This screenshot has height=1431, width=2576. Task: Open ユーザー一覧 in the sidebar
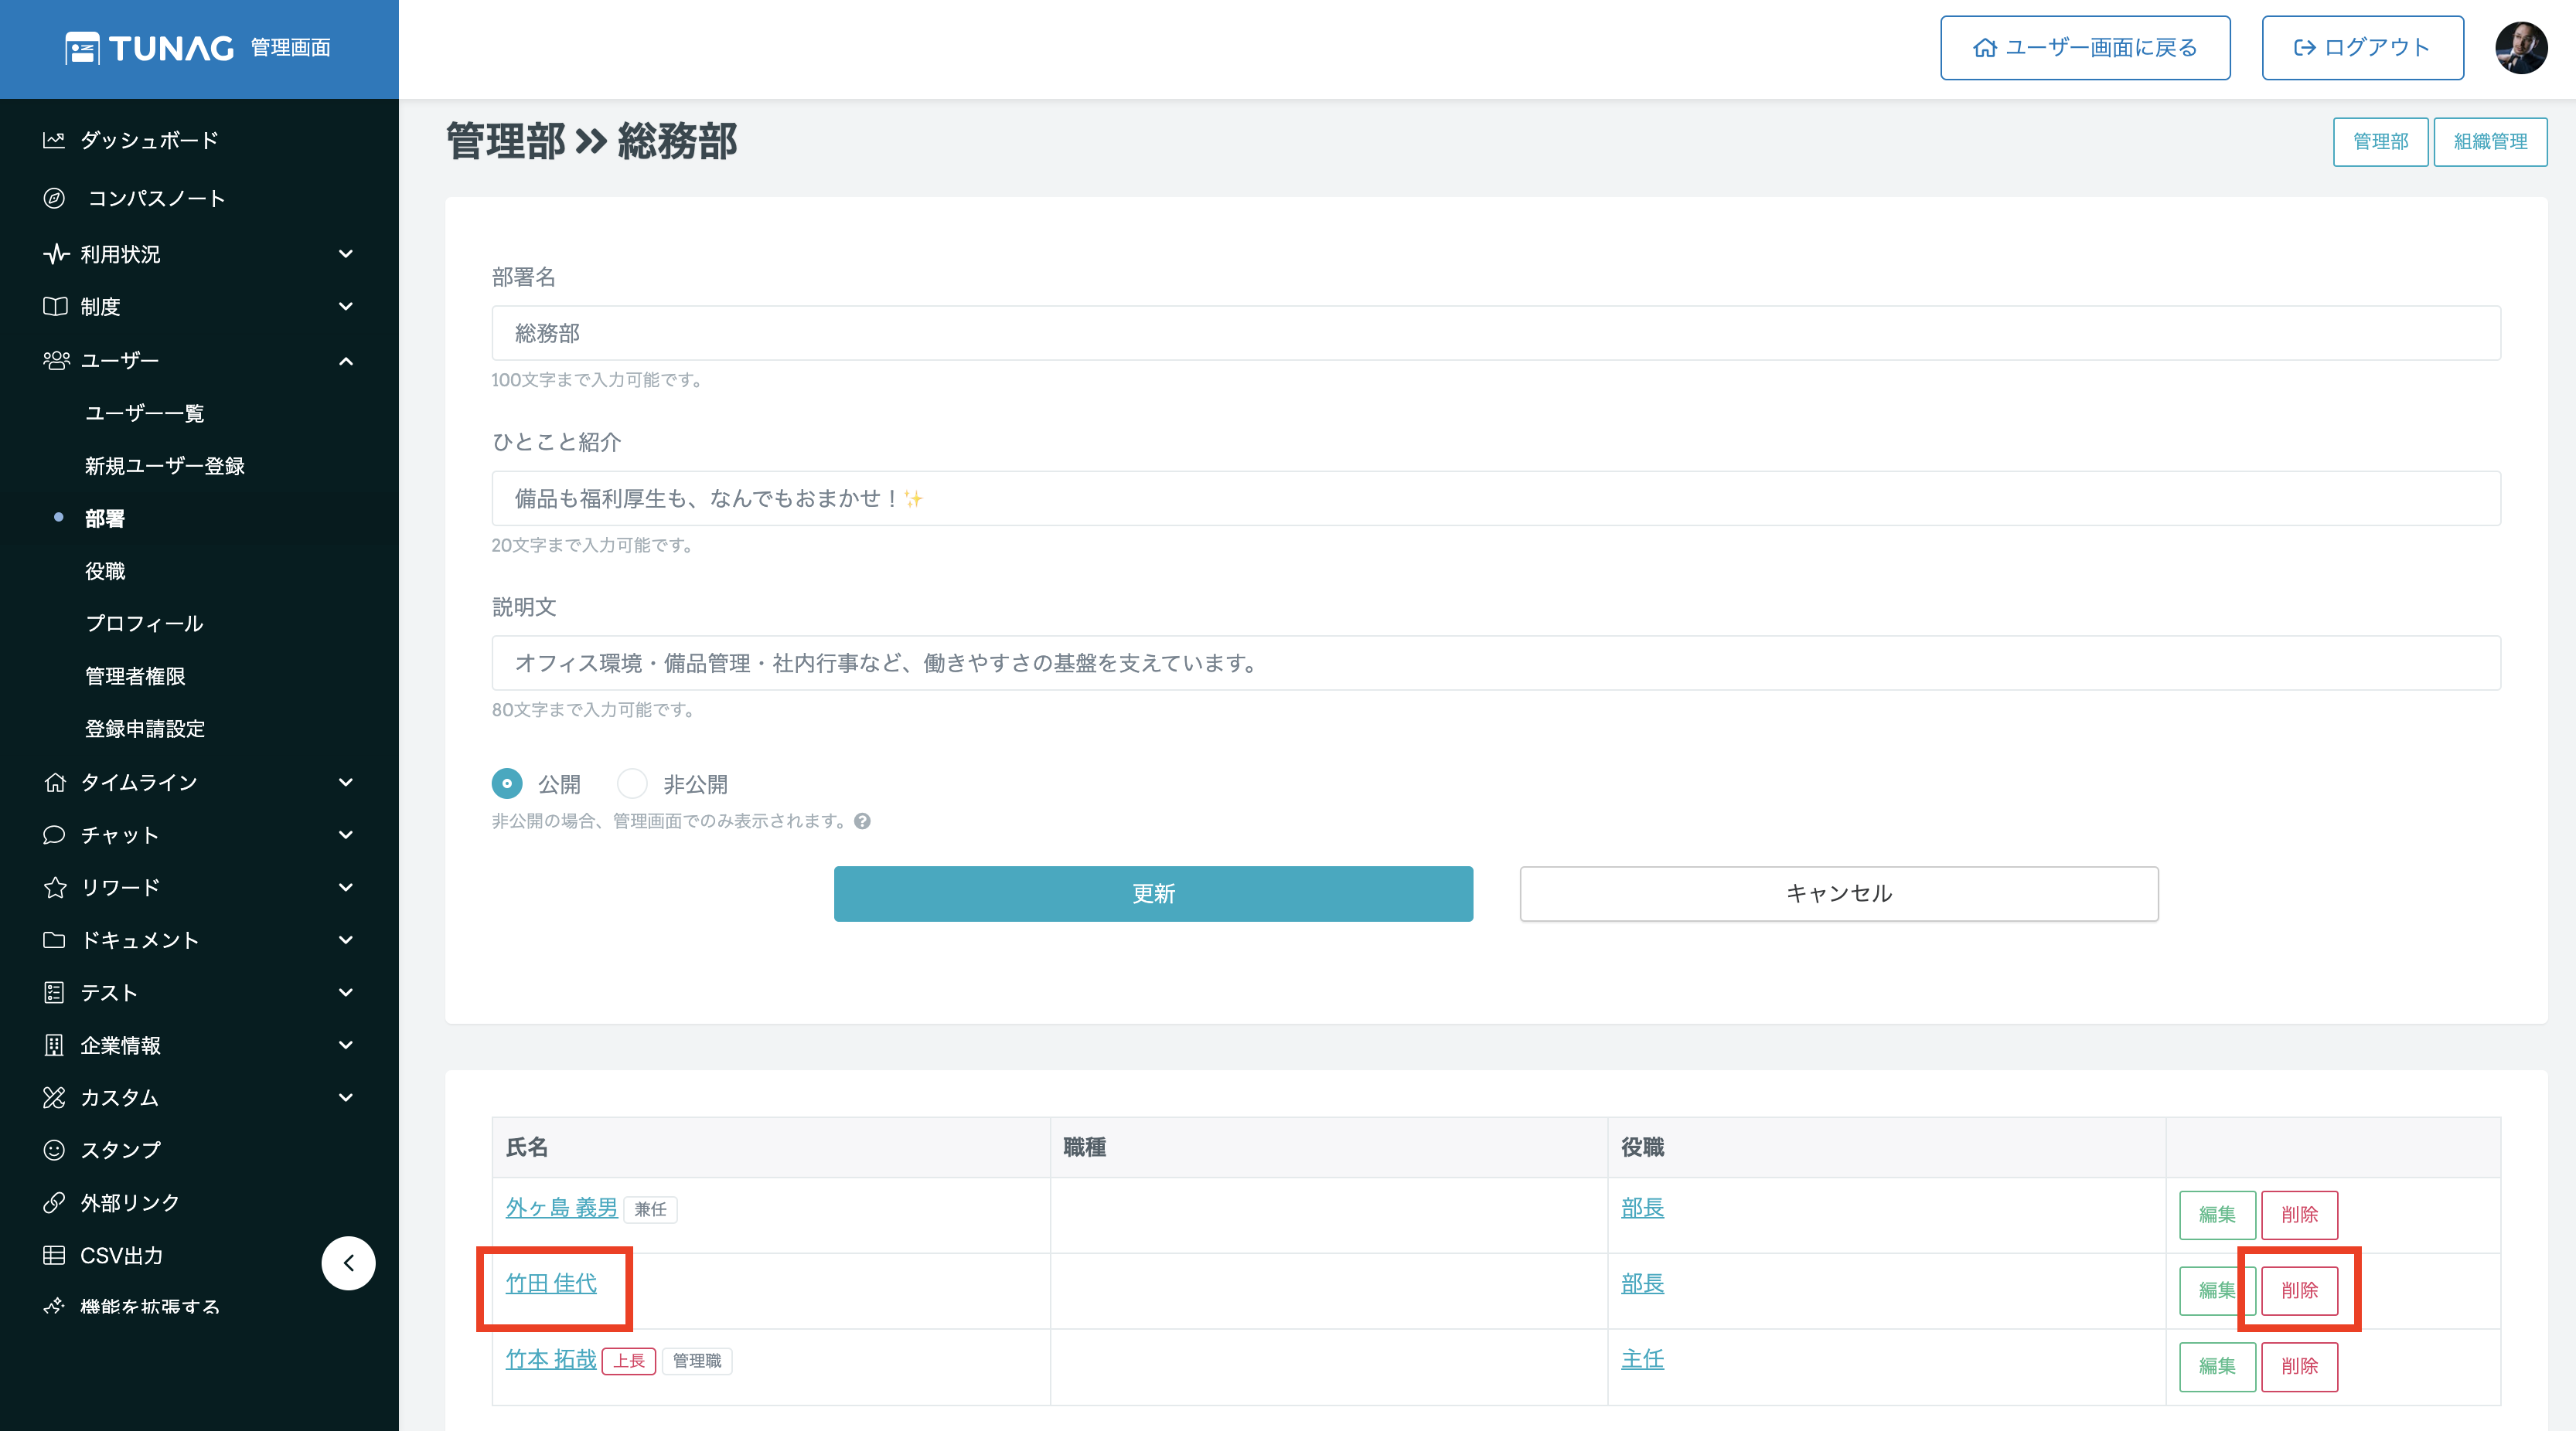coord(145,413)
